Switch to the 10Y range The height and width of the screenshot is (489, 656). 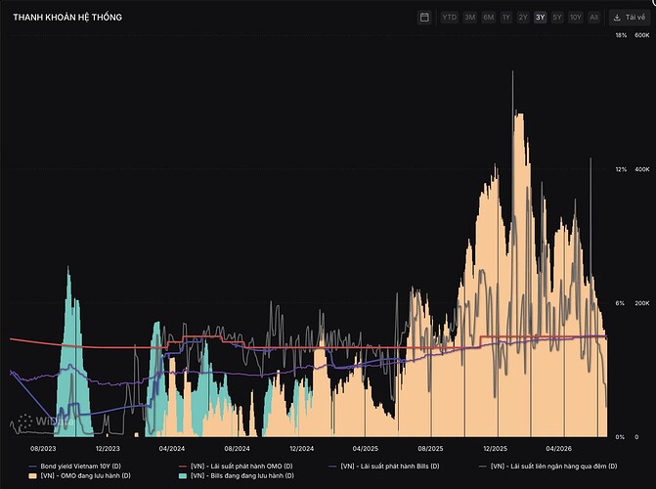(x=576, y=18)
